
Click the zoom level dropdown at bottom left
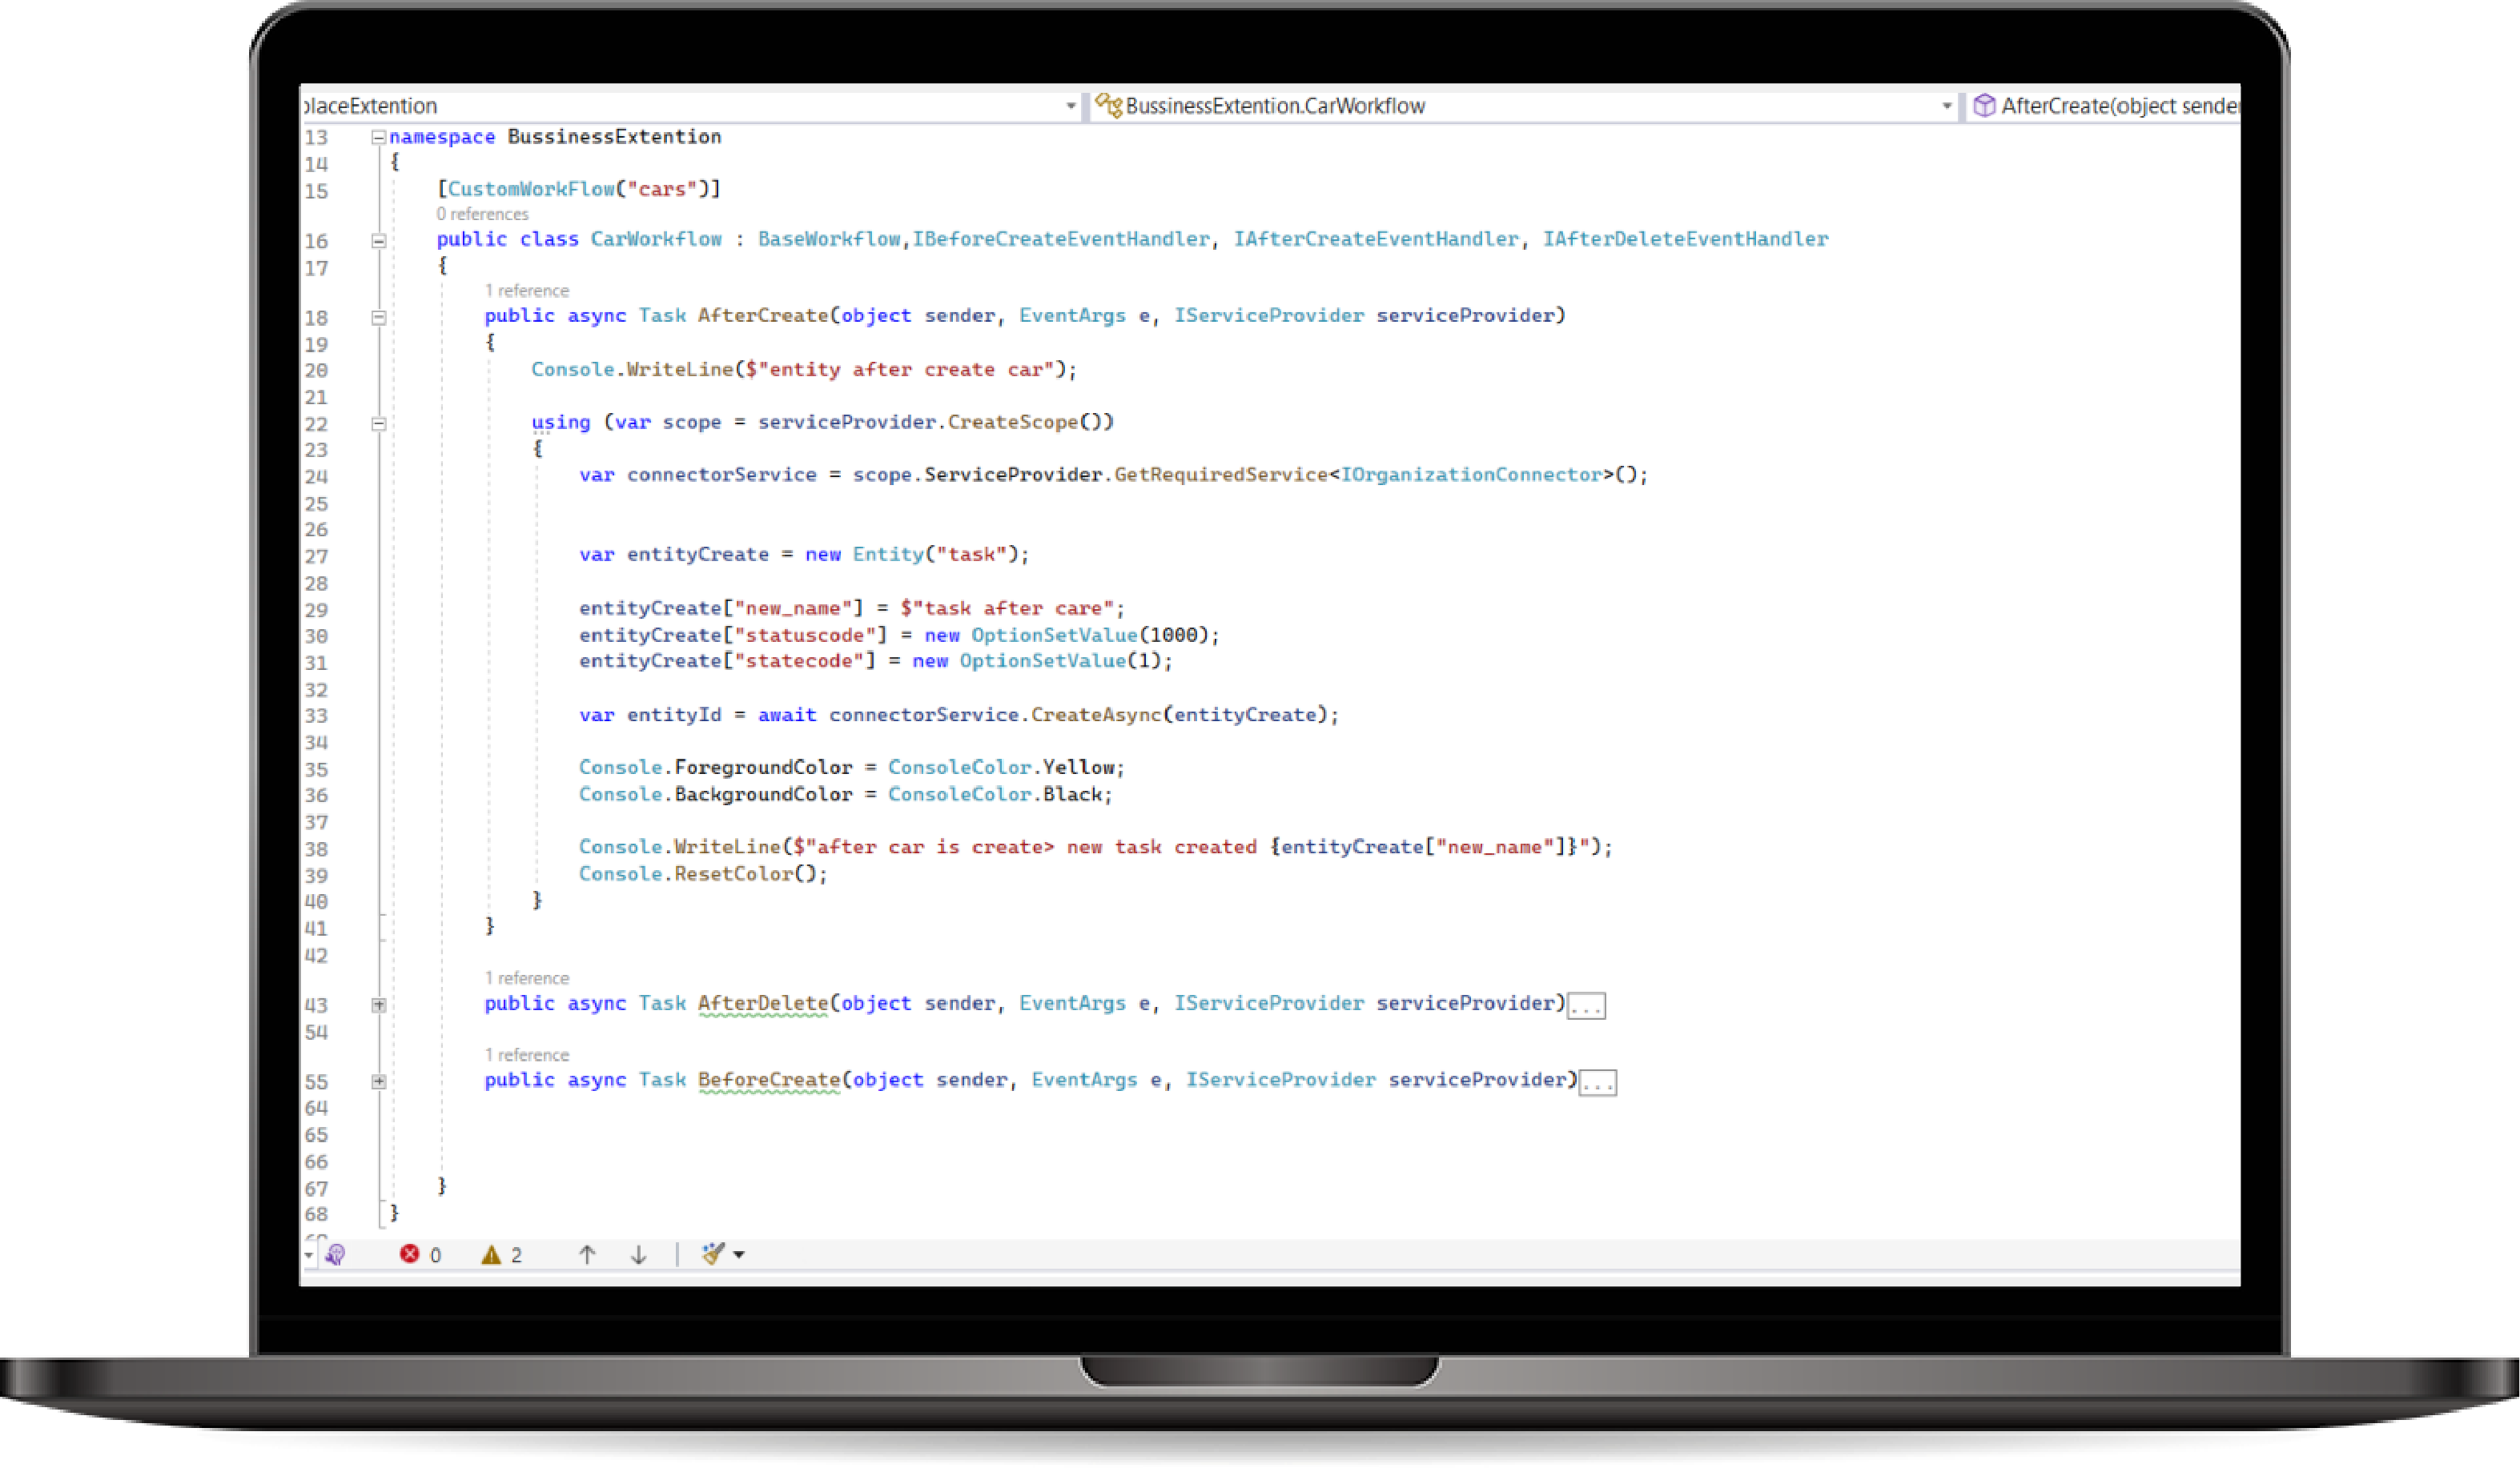308,1254
